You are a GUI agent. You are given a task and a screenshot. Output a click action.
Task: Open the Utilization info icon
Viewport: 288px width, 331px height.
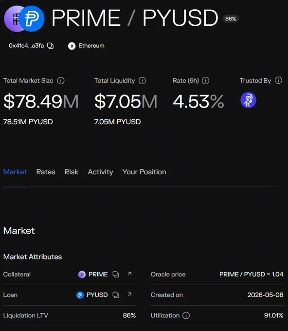pos(186,315)
